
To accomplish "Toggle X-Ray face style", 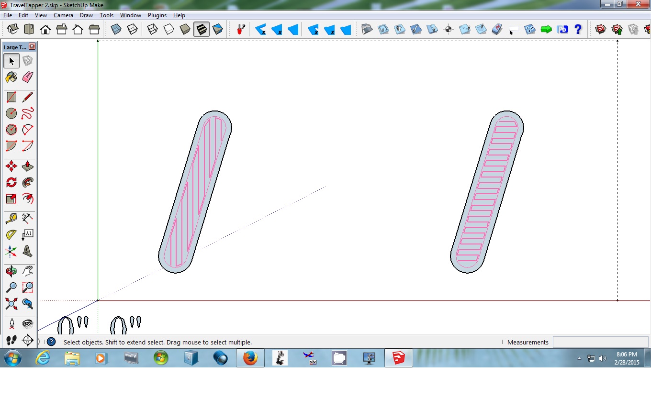I will (116, 30).
